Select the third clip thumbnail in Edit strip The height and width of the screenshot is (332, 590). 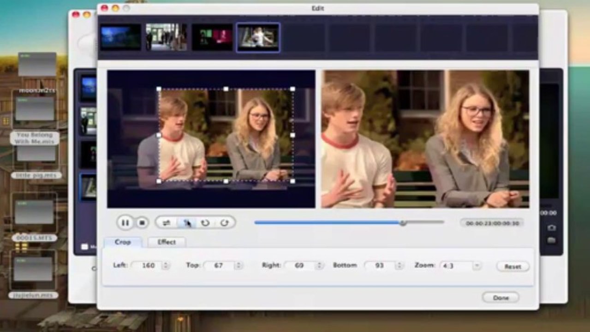click(212, 37)
